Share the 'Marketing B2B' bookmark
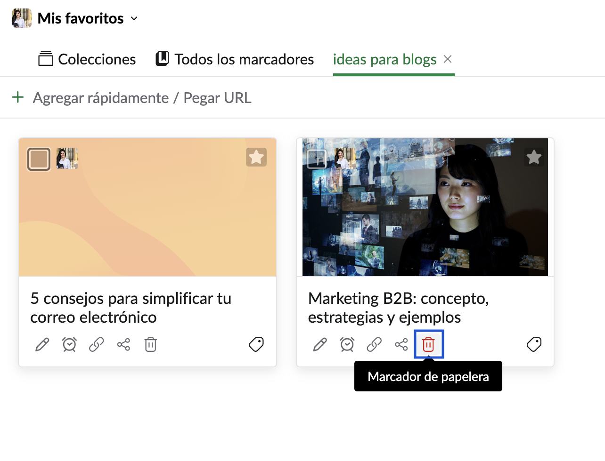Viewport: 605px width, 461px height. (x=401, y=345)
